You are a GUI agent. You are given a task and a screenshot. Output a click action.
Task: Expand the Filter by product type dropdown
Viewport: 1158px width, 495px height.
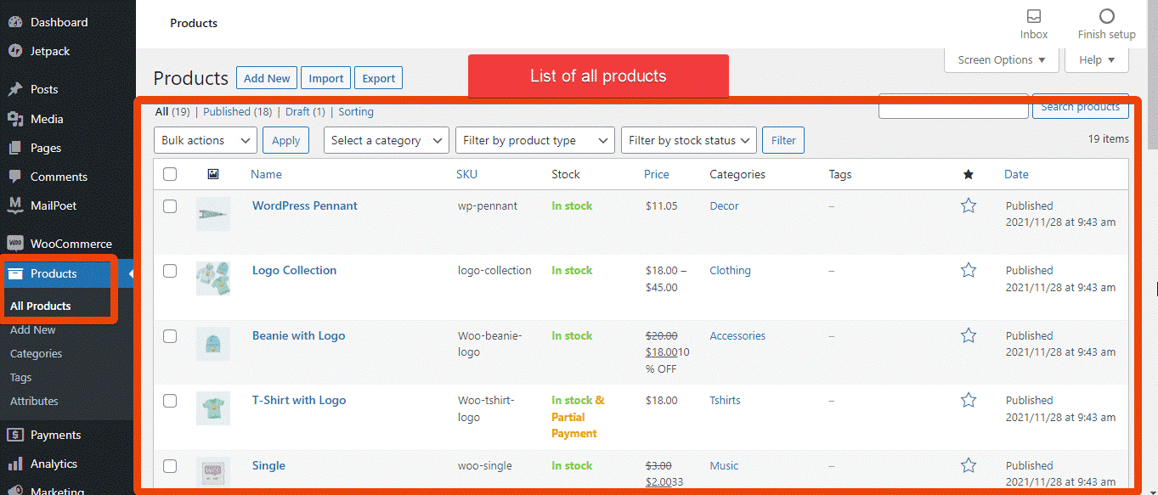pyautogui.click(x=535, y=140)
